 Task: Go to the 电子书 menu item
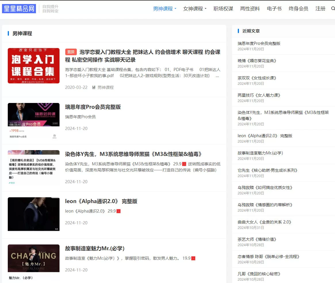pos(274,9)
